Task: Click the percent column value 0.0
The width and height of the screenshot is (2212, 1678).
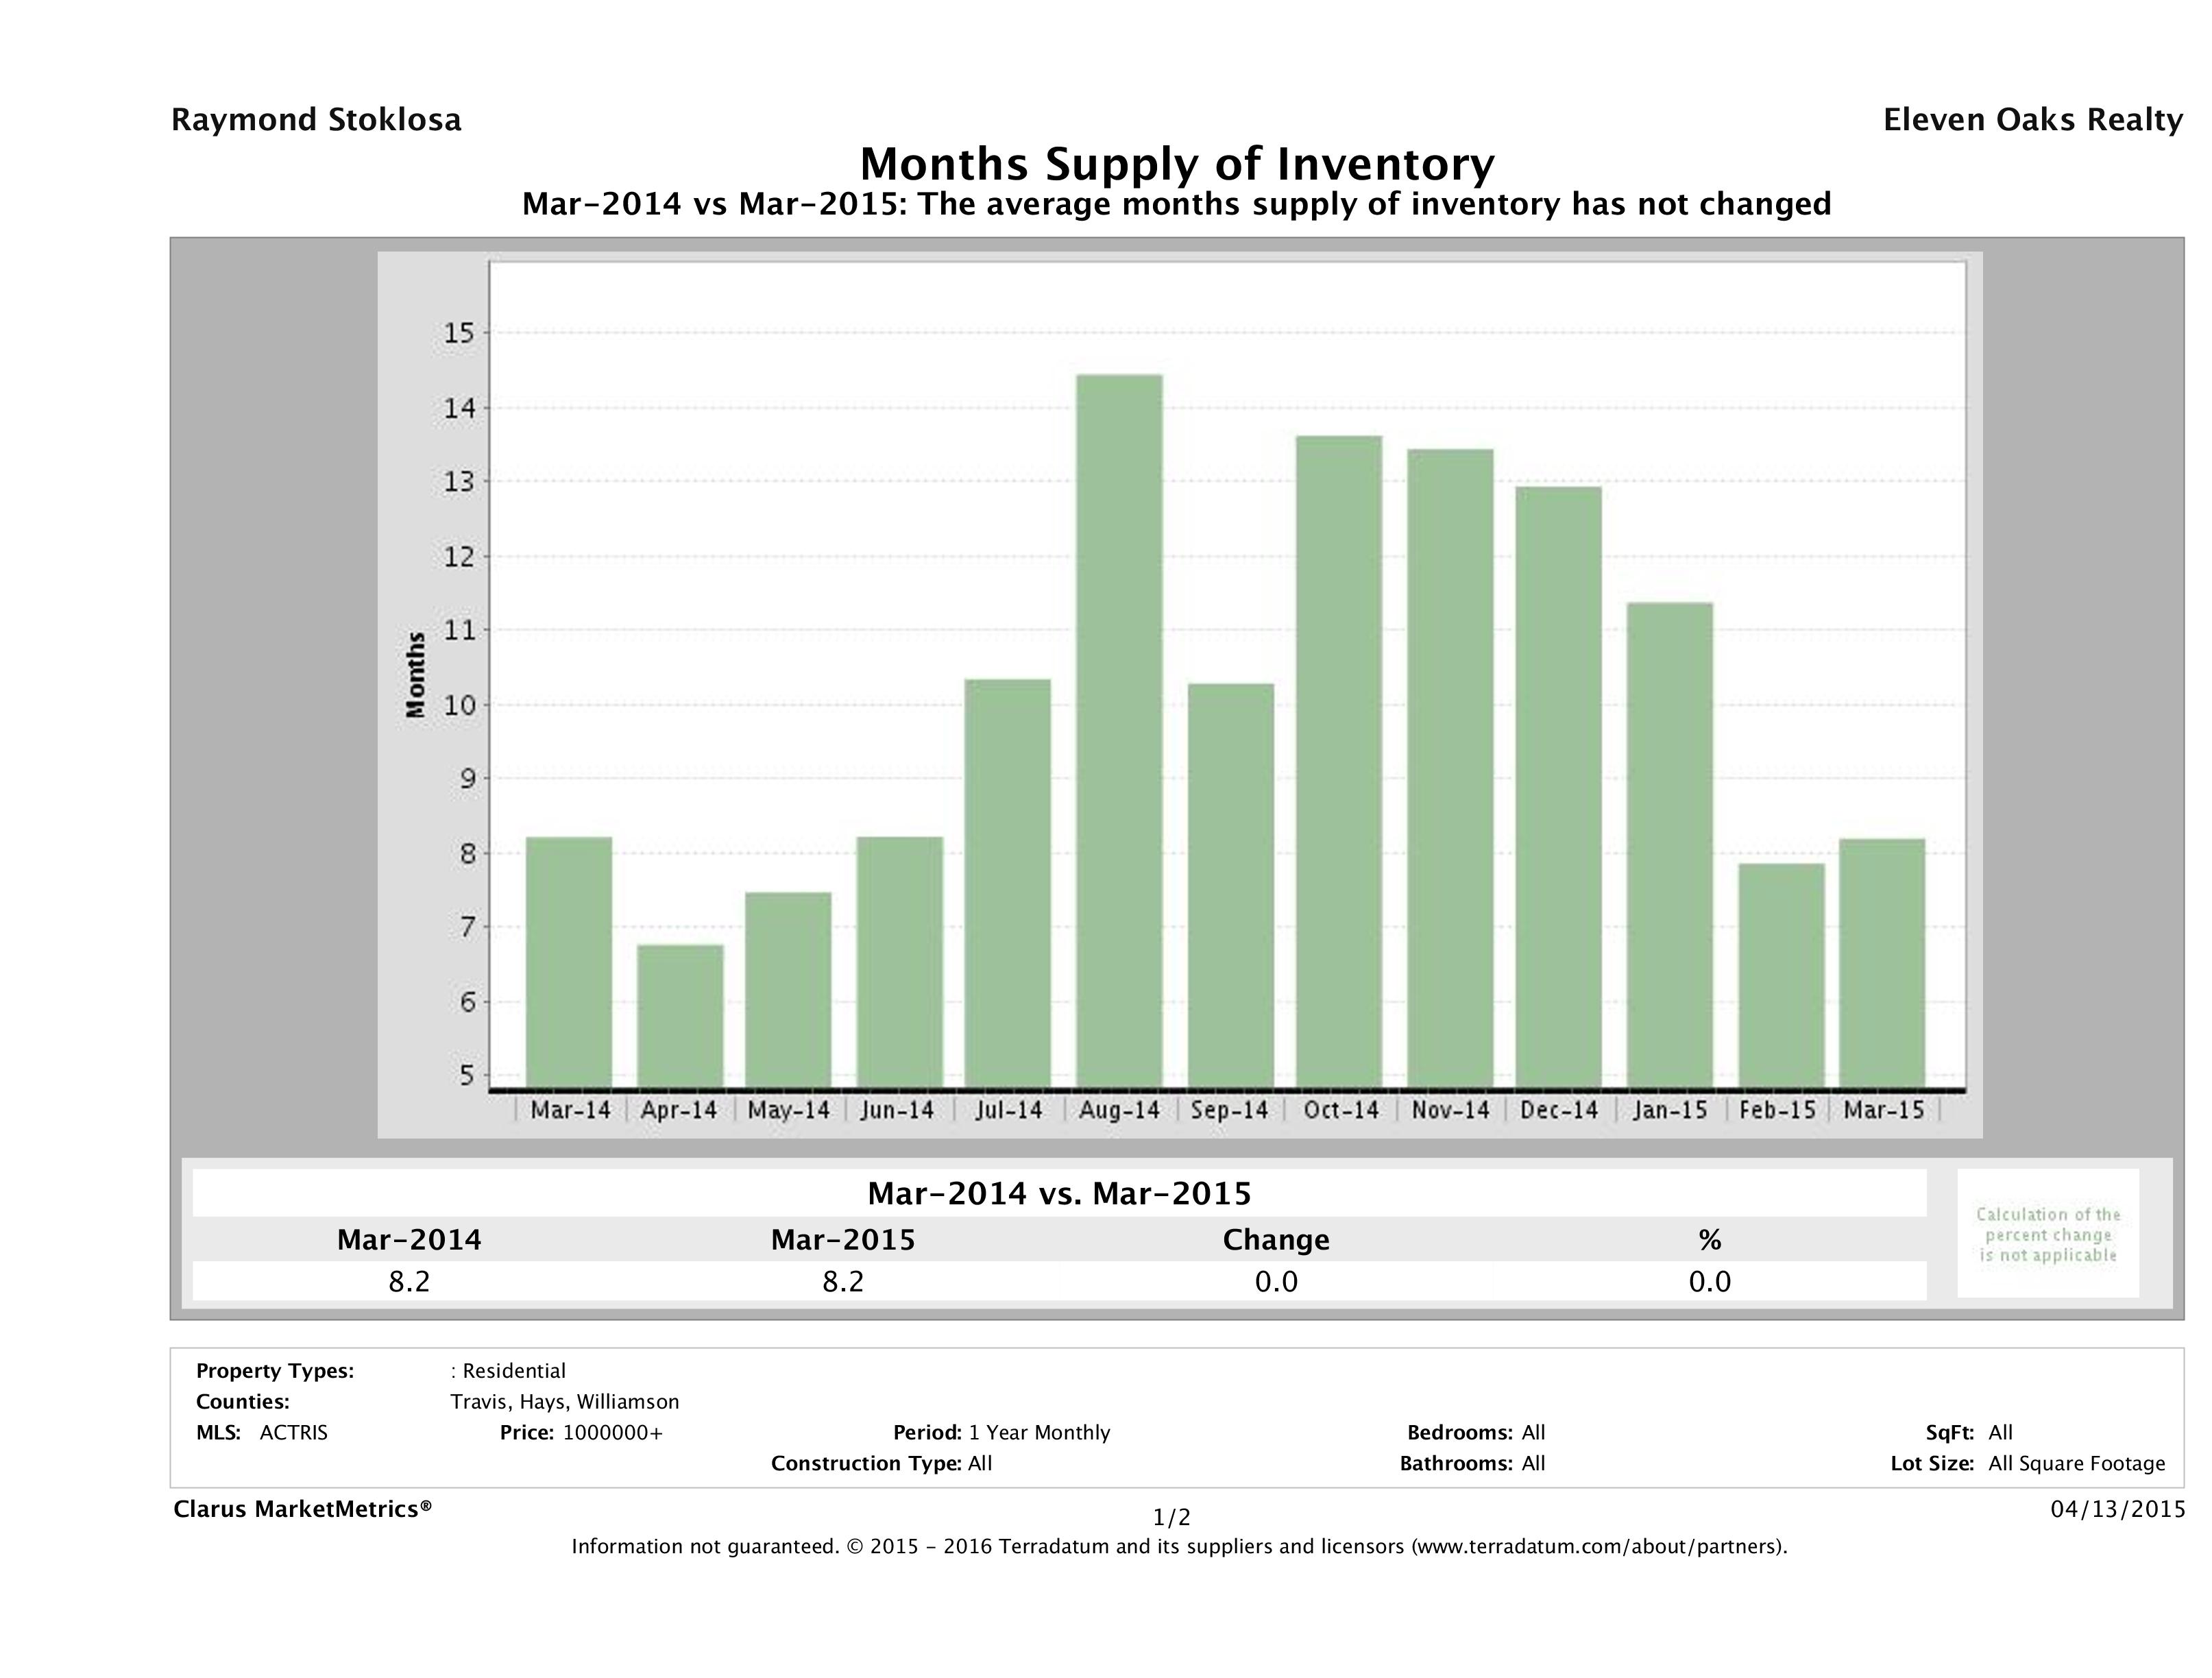Action: (1709, 1281)
